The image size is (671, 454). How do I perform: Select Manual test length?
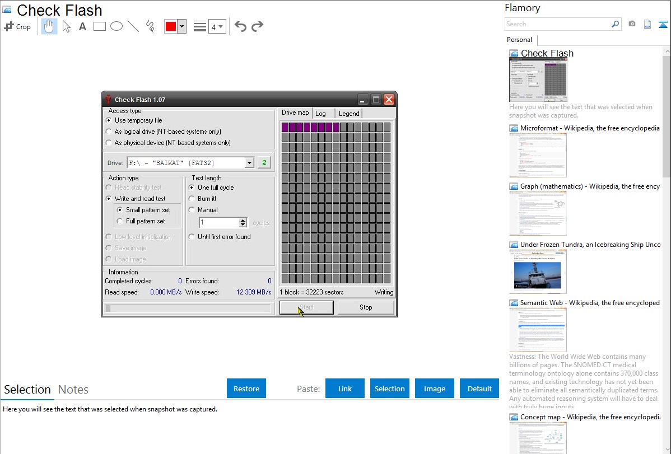click(x=192, y=210)
